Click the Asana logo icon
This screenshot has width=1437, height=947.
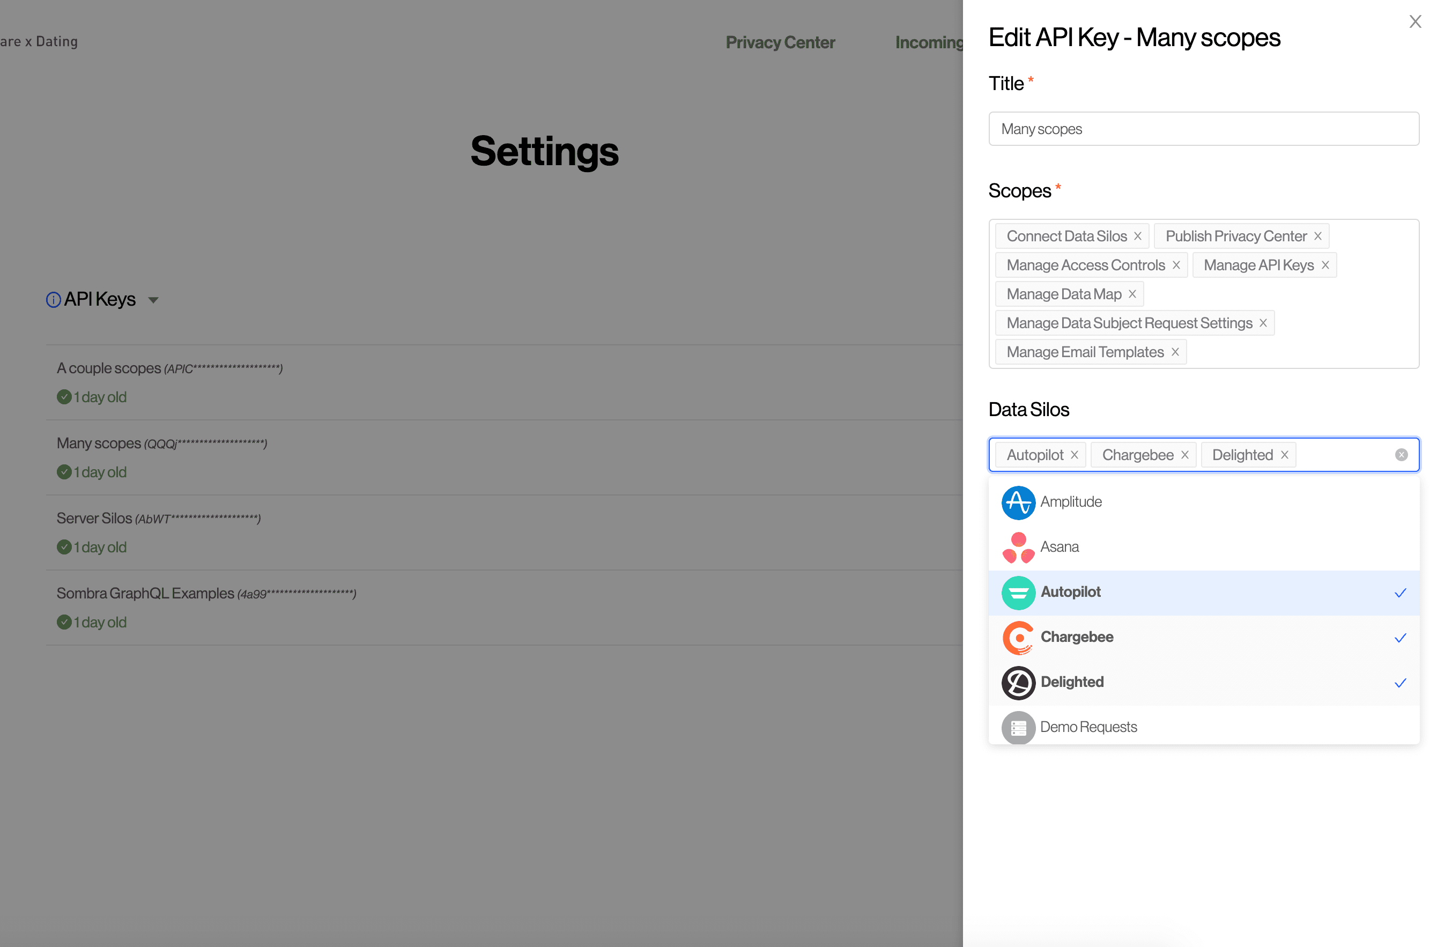click(x=1018, y=547)
